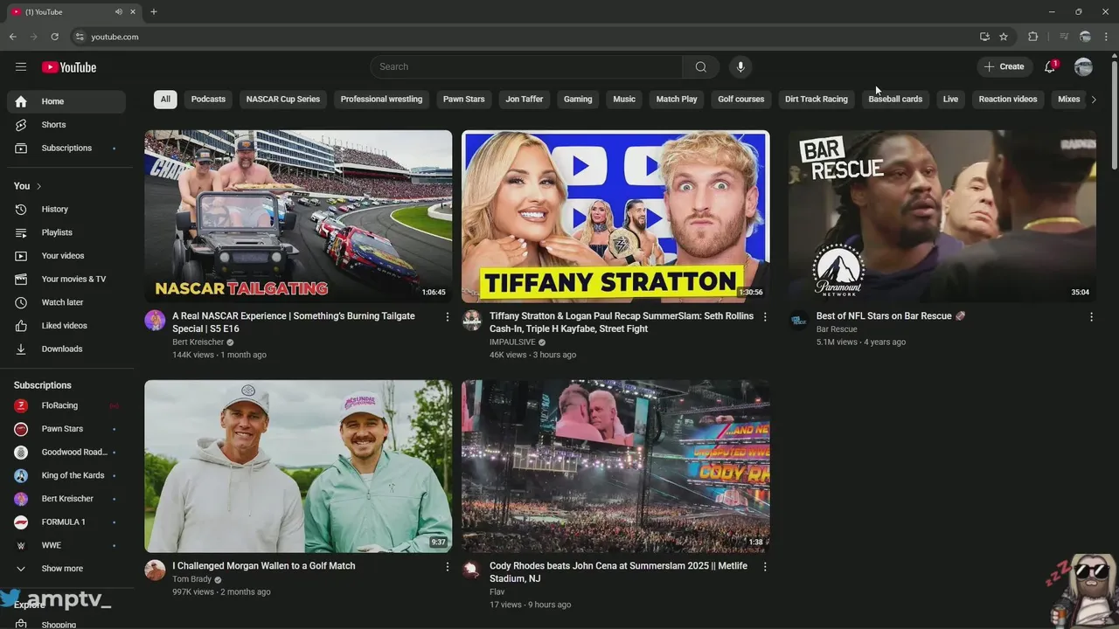This screenshot has height=629, width=1119.
Task: Open Watch later list
Action: point(66,302)
